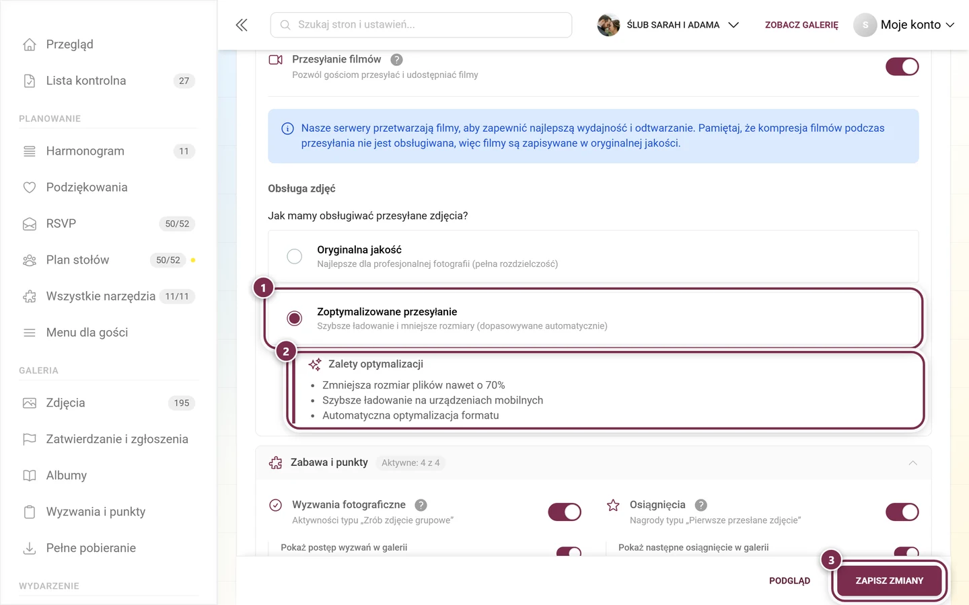Click the Podgląd button
Screen dimensions: 969x605
coord(790,581)
